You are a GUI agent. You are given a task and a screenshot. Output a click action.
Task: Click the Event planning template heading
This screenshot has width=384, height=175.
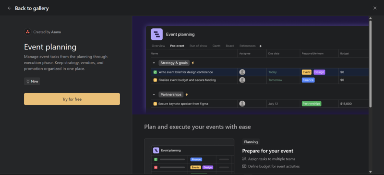50,47
